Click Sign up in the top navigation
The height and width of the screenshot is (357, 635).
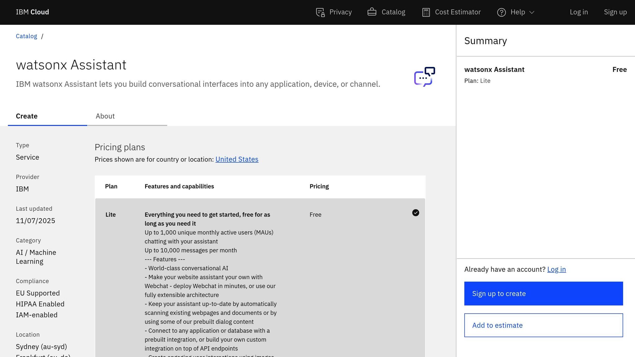[615, 12]
